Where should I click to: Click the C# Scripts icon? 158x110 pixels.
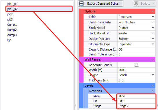[x=136, y=3]
